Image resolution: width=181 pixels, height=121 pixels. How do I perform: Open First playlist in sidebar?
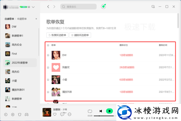pos(20,54)
